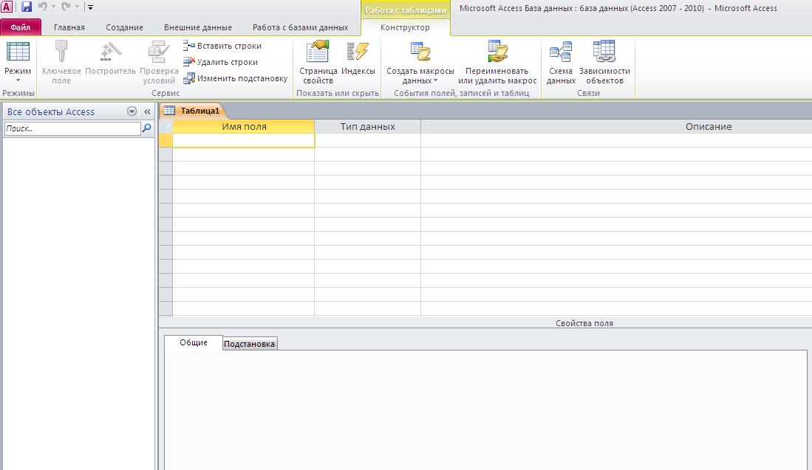Image resolution: width=812 pixels, height=470 pixels.
Task: Open the Файл menu
Action: [21, 27]
